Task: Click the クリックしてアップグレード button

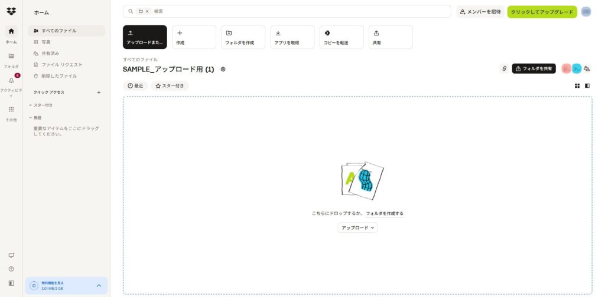Action: click(x=542, y=12)
